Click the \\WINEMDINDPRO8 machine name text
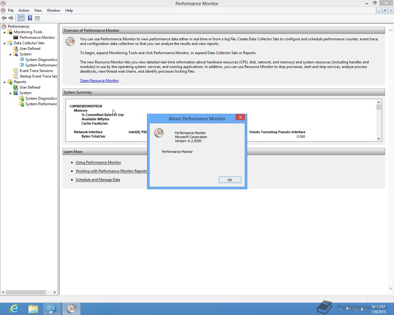Image resolution: width=394 pixels, height=315 pixels. coord(86,106)
